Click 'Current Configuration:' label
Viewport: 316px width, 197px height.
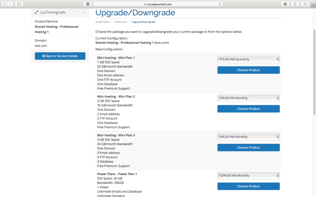[111, 38]
